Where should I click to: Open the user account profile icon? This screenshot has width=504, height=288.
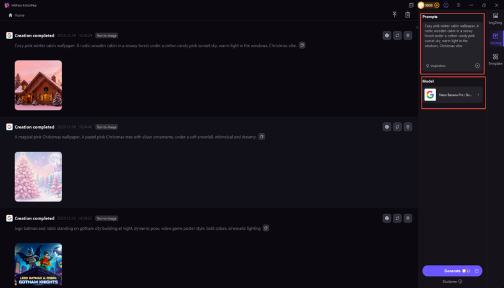pyautogui.click(x=446, y=5)
